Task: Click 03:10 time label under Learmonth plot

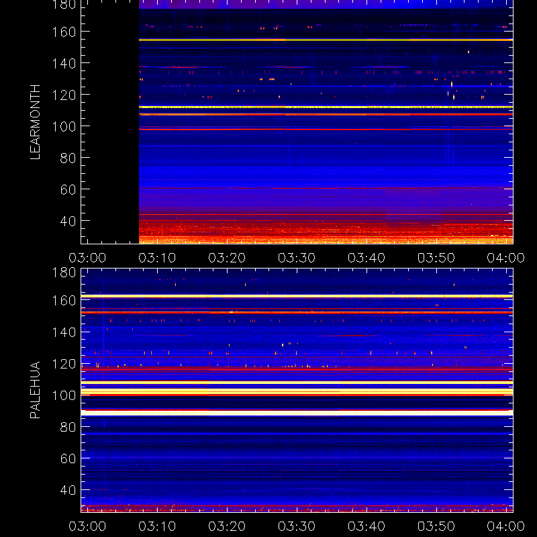Action: click(x=157, y=258)
